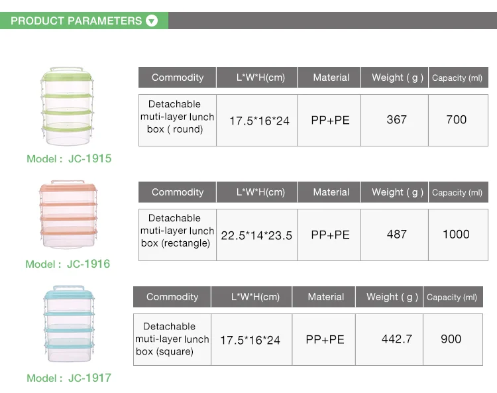Click the Model JC-1915 label
Viewport: 497px width, 393px height.
point(69,159)
